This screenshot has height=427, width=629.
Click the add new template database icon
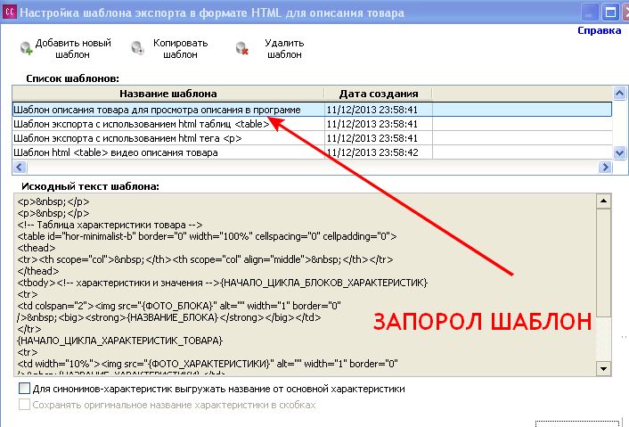click(x=27, y=48)
